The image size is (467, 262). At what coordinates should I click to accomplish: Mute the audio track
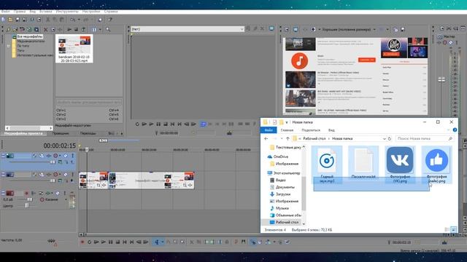(x=58, y=193)
